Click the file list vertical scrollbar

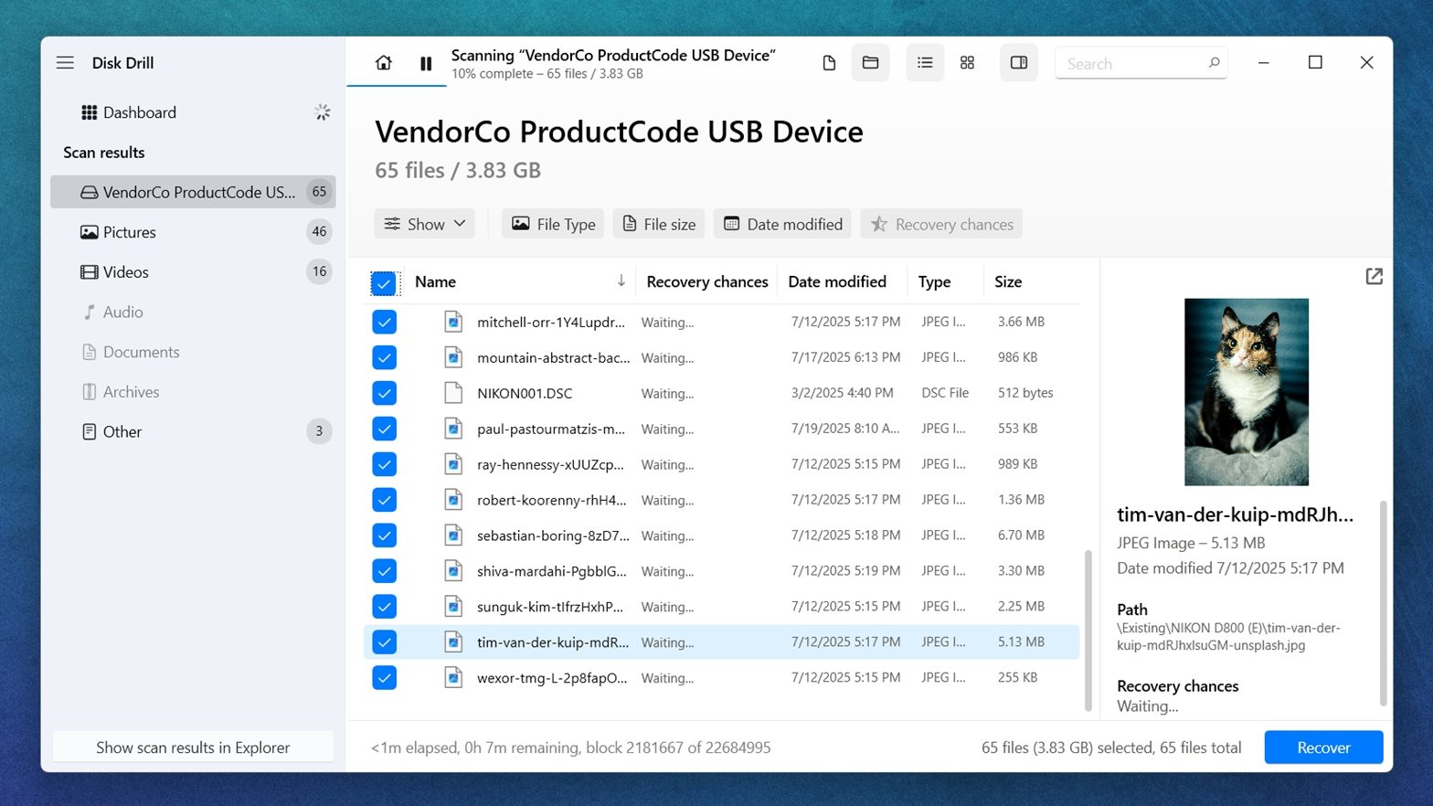click(1088, 630)
